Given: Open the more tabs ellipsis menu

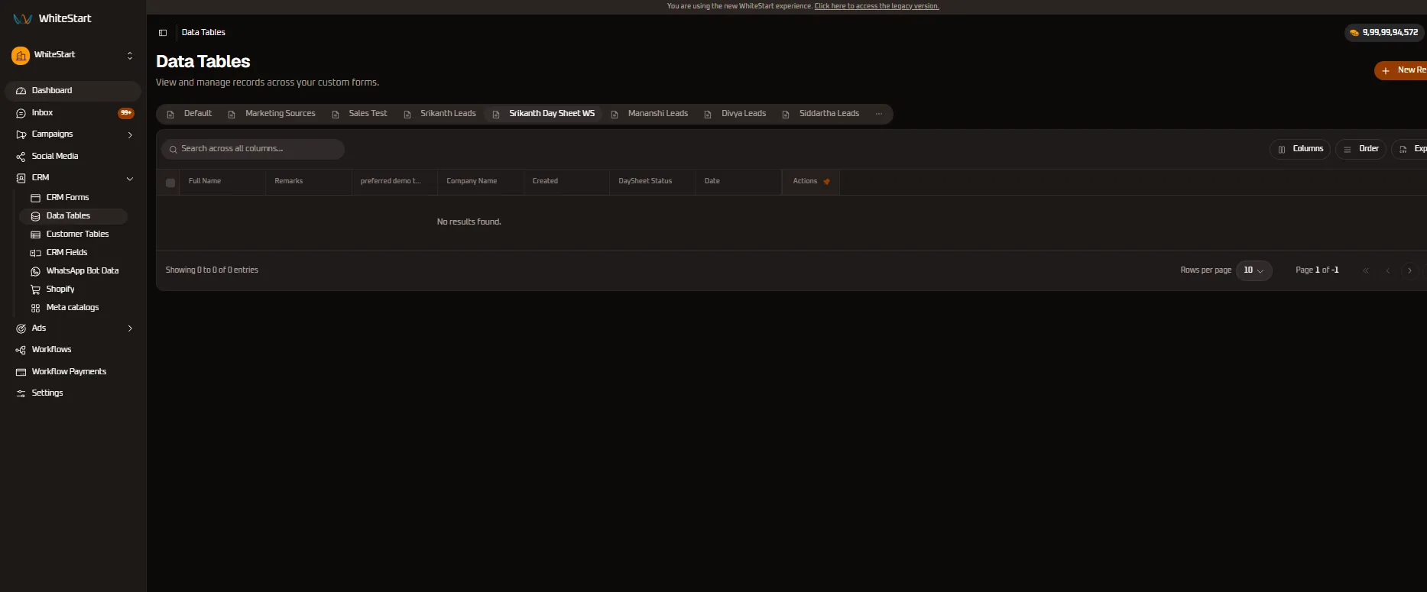Looking at the screenshot, I should click(x=879, y=114).
